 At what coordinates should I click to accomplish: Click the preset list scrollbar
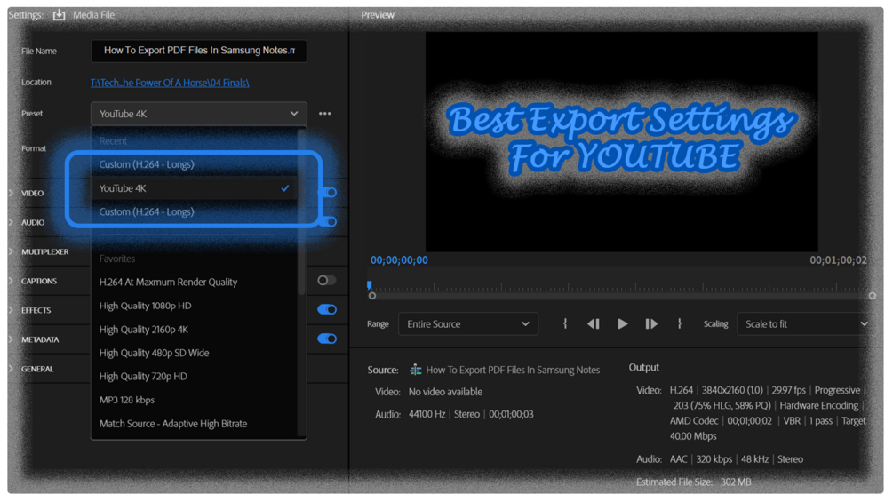point(301,211)
